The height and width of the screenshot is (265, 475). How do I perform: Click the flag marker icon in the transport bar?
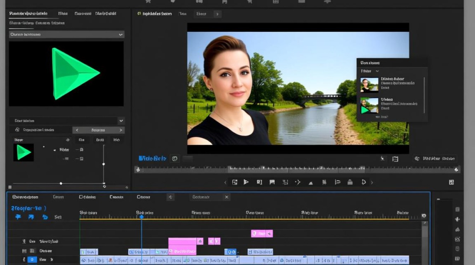pos(272,182)
